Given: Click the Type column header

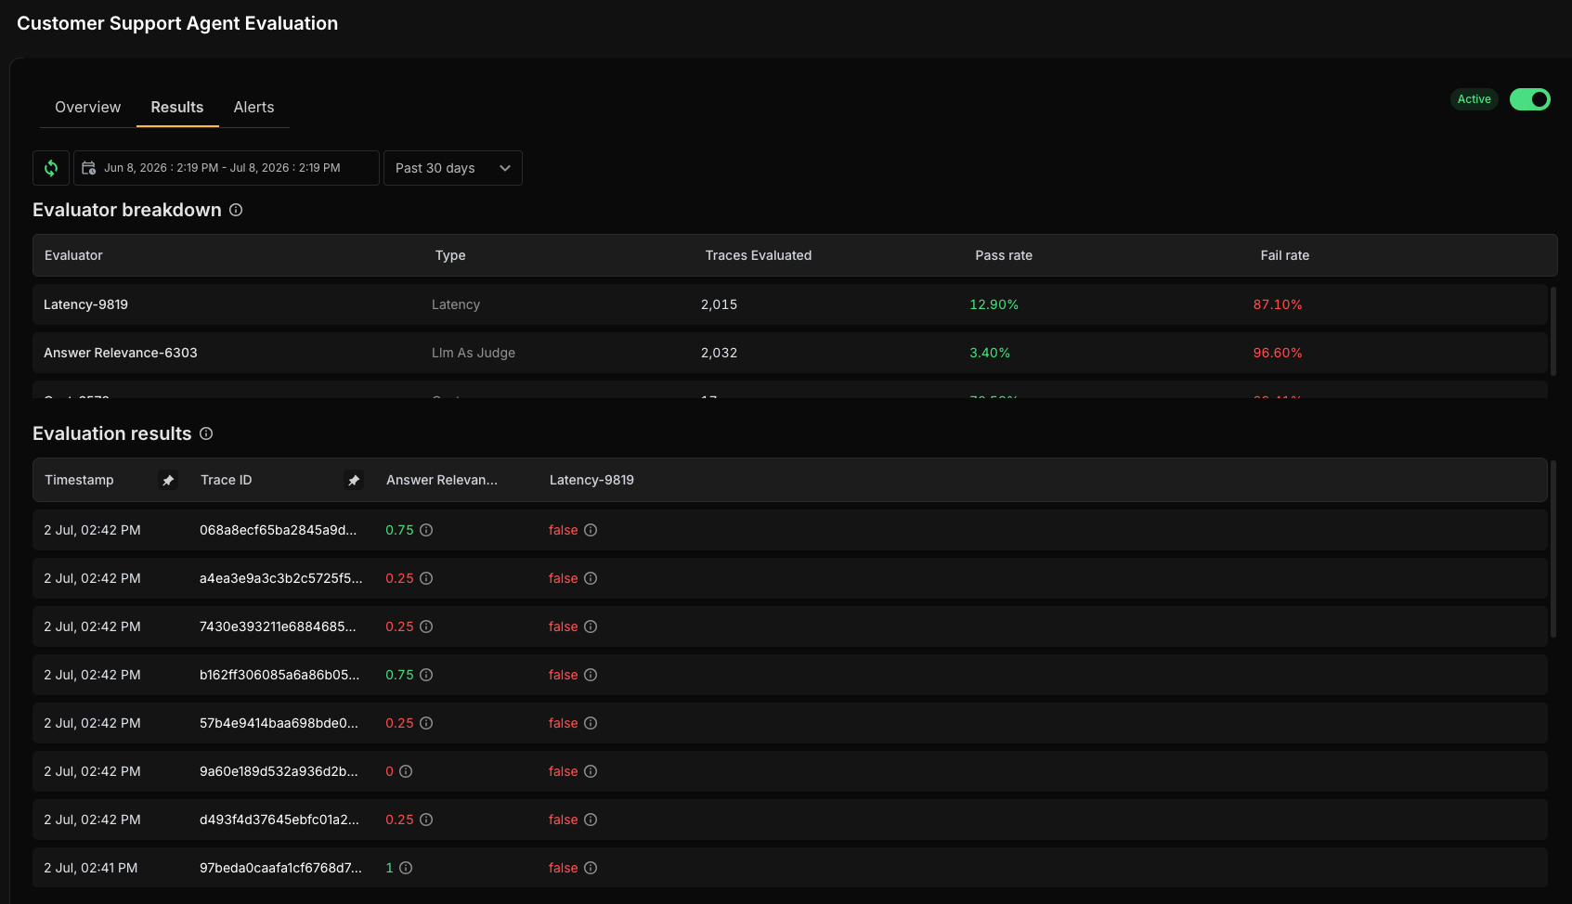Looking at the screenshot, I should point(450,255).
